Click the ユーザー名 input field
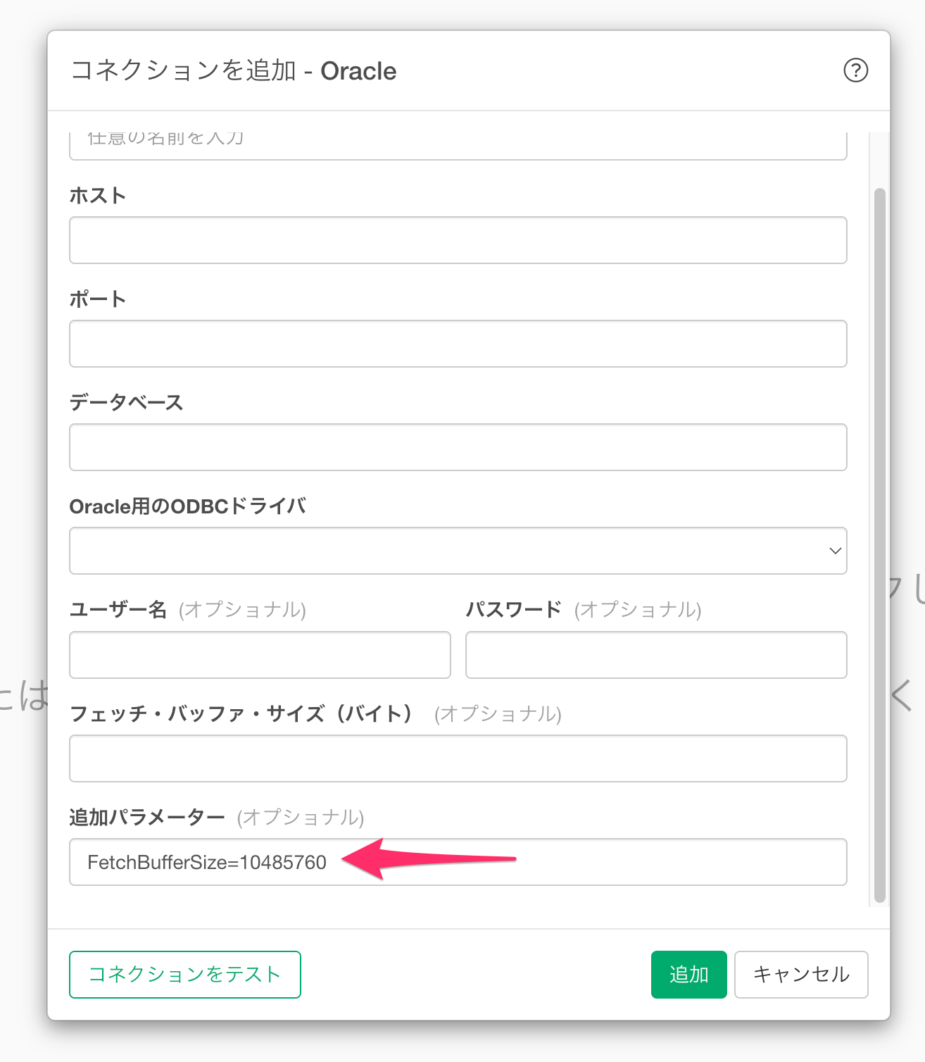This screenshot has height=1062, width=925. (x=260, y=655)
